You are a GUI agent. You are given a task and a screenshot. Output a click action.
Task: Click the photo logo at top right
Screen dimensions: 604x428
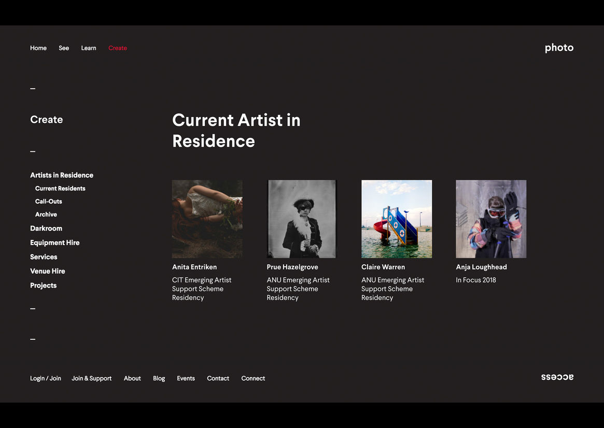[x=558, y=48]
